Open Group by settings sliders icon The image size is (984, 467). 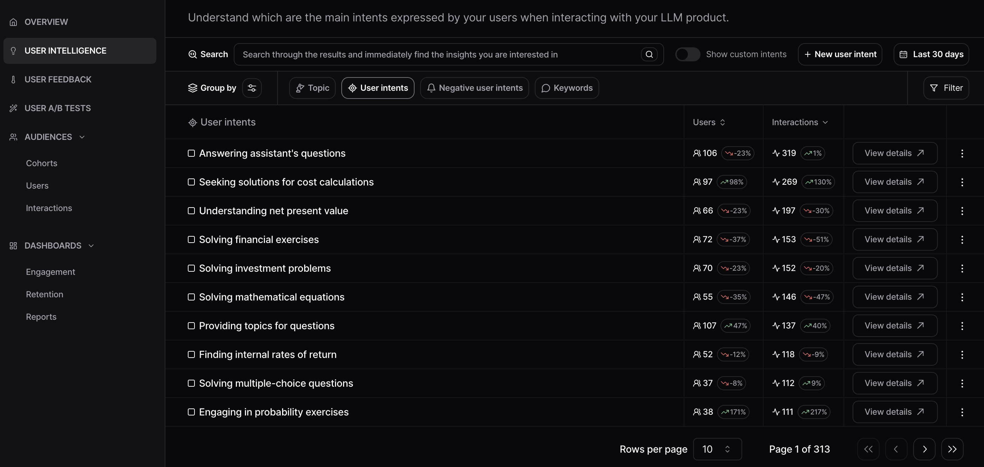coord(252,88)
